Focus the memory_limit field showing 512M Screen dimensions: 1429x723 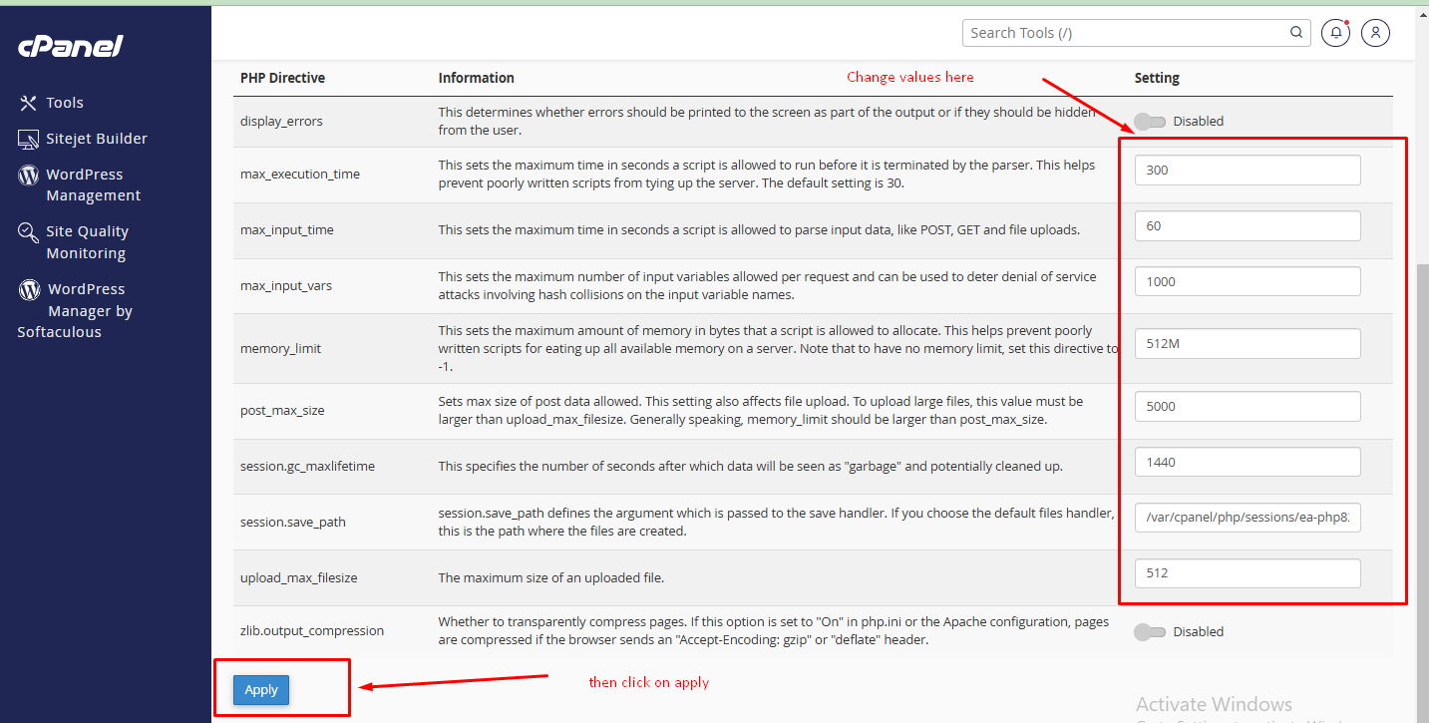(1247, 344)
